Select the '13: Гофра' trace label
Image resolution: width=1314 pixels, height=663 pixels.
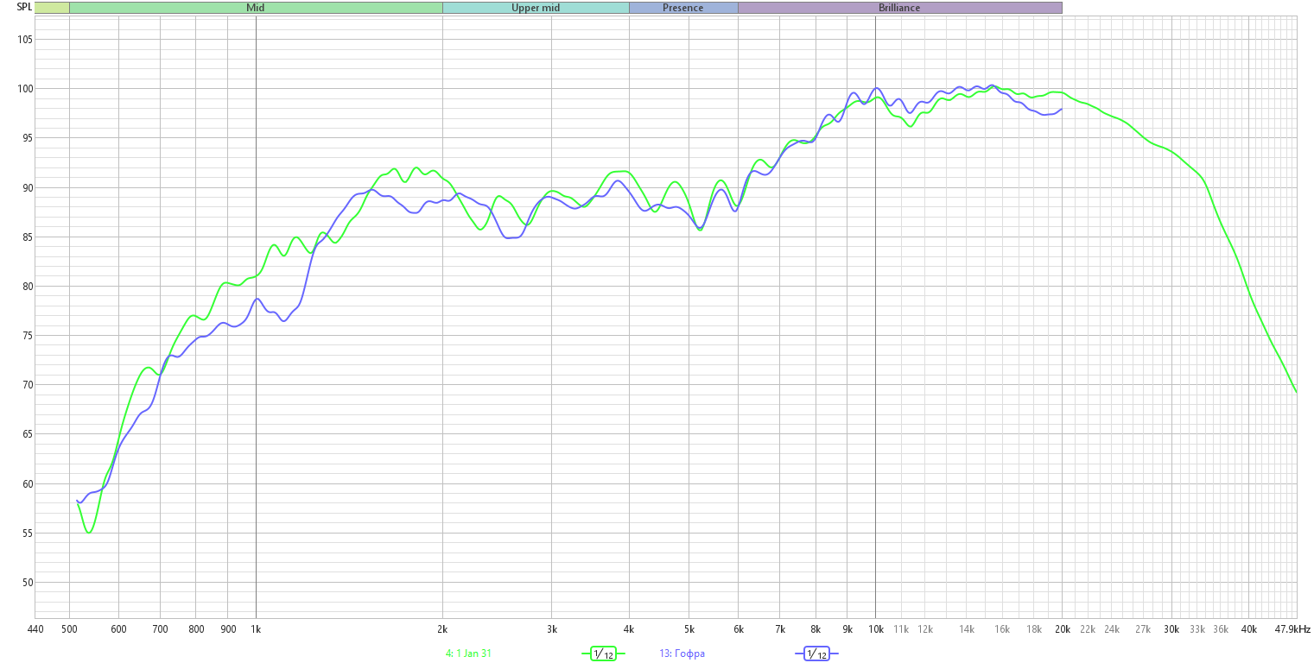coord(682,654)
